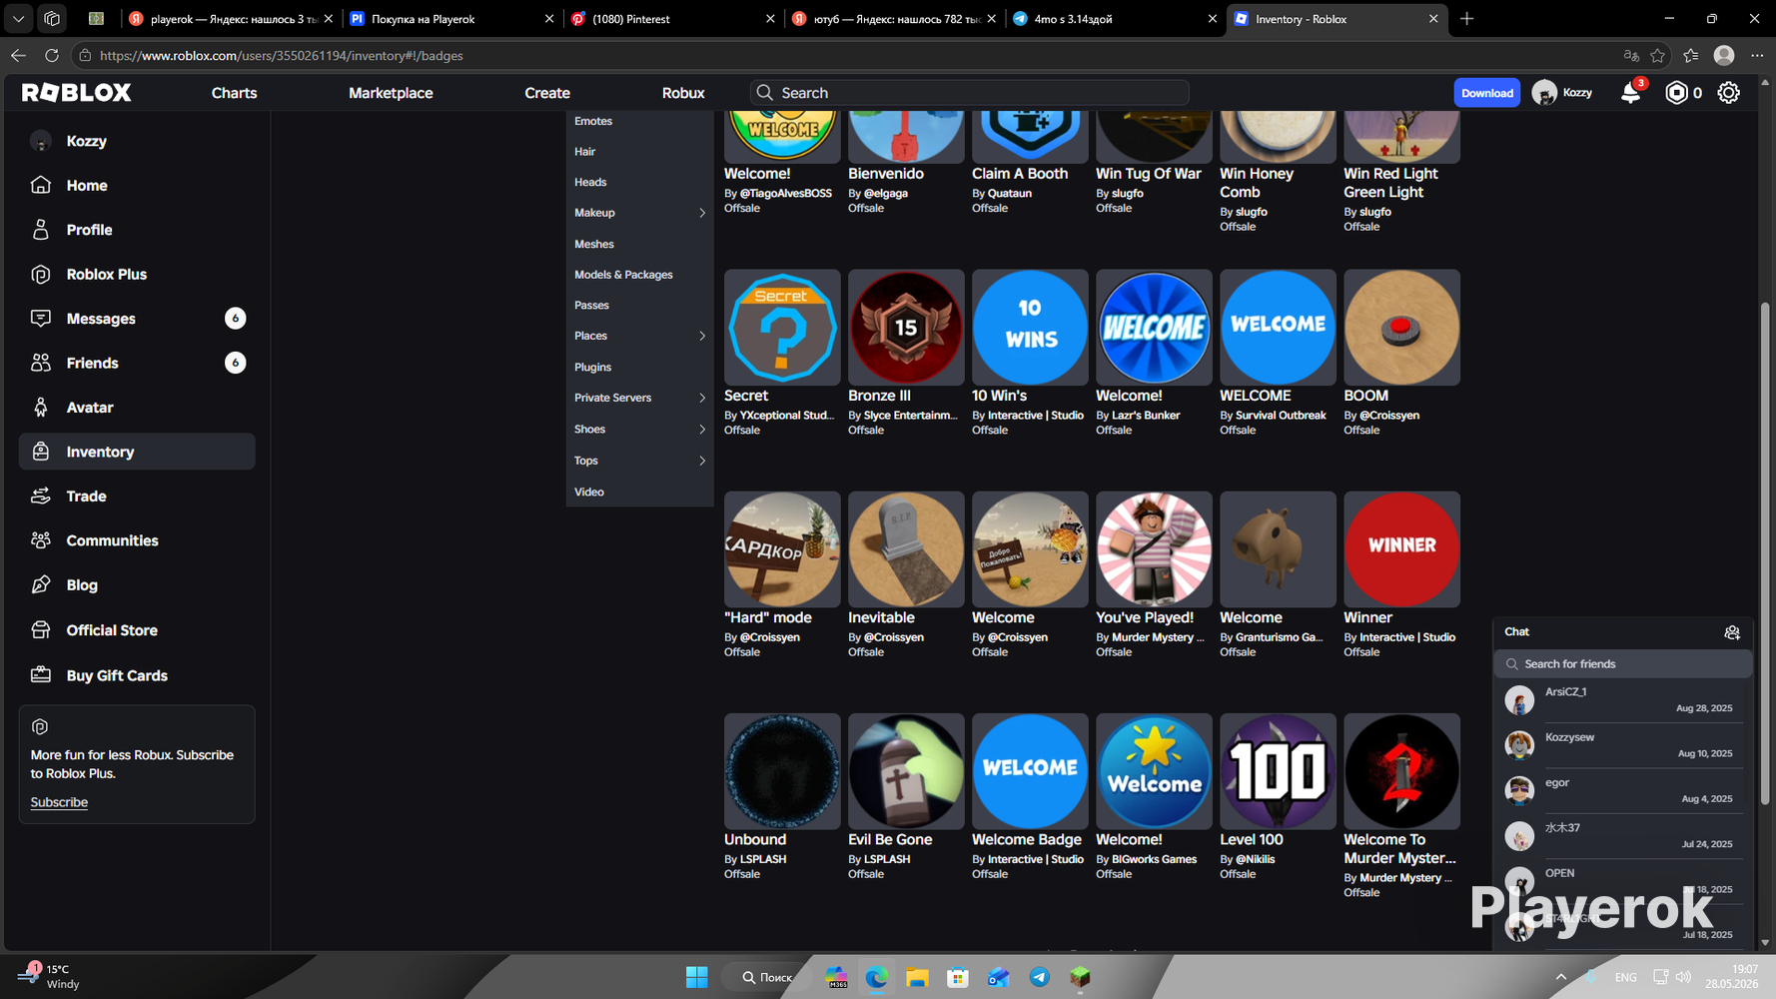Open Messages in the sidebar

137,319
